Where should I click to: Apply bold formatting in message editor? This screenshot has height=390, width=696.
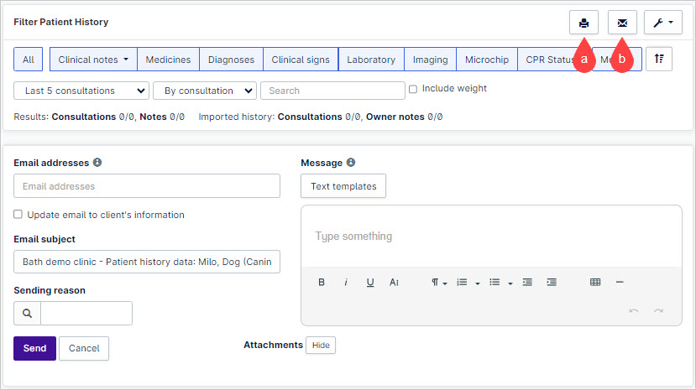(x=322, y=283)
